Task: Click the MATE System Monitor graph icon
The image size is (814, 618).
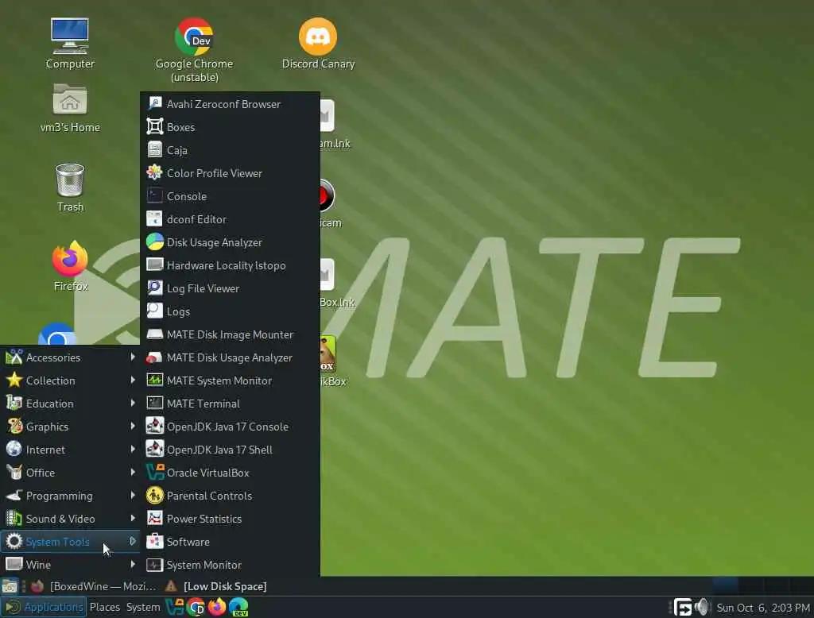Action: coord(155,380)
